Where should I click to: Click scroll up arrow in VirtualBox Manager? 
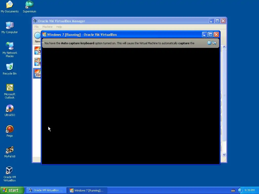[224, 47]
